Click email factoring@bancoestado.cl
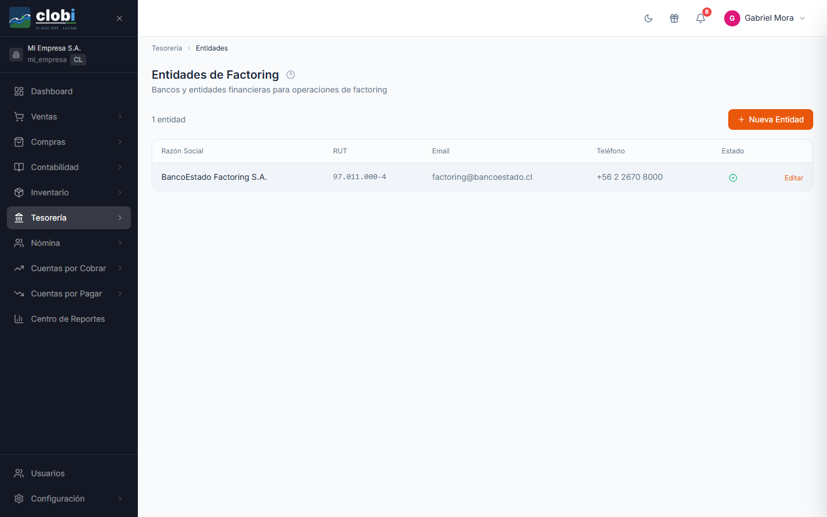This screenshot has height=517, width=827. (482, 177)
